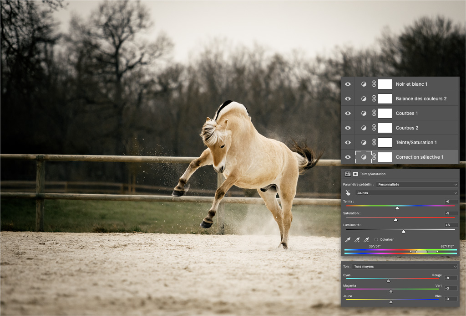The image size is (466, 316).
Task: Click the Jaune/Bleu value field
Action: point(451,299)
